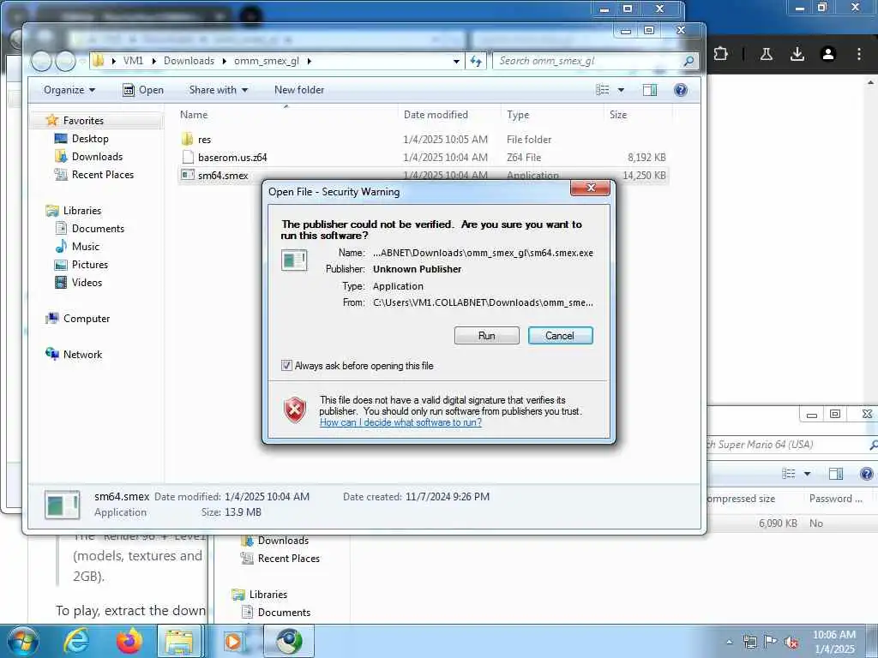Open Recent Places in Favorites

point(103,175)
